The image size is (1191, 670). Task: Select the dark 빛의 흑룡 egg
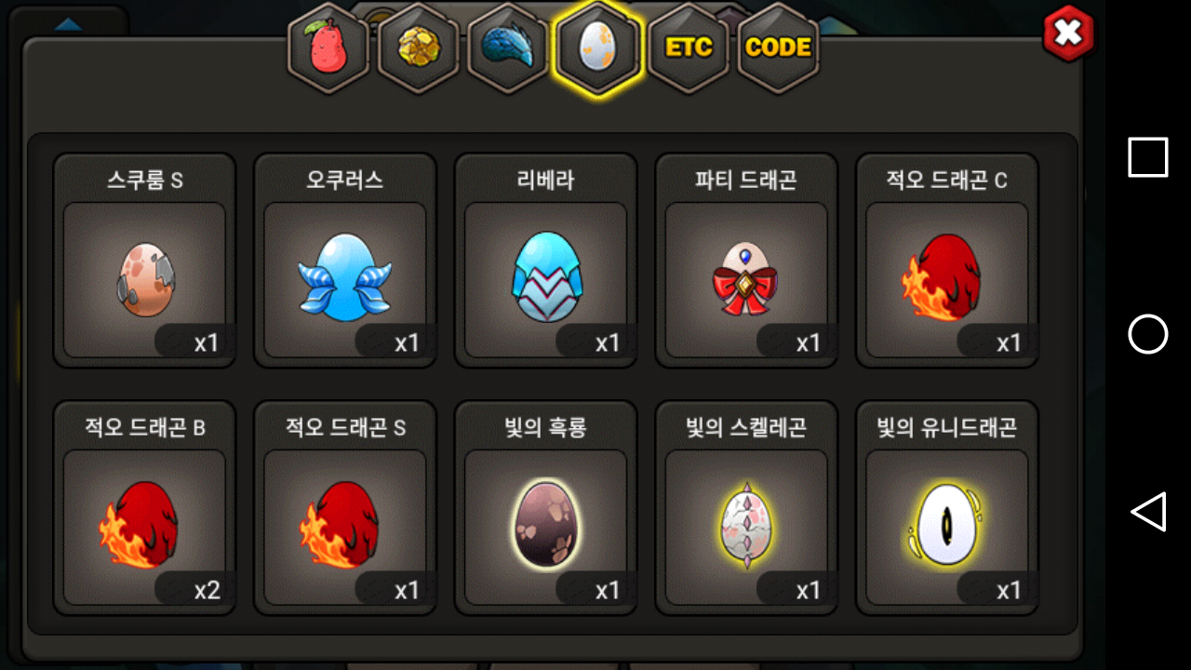tap(546, 508)
